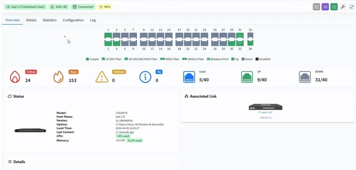This screenshot has height=170, width=356.
Task: Click the 5/40 used ports count
Action: [x=204, y=80]
